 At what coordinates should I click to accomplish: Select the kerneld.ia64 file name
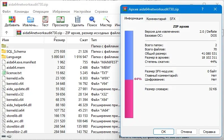pyautogui.click(x=16, y=110)
